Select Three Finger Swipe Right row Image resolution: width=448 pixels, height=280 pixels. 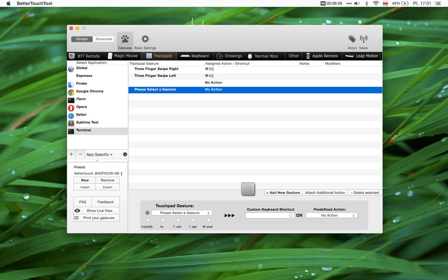[255, 69]
